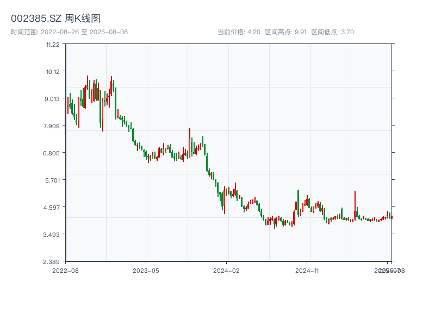Click the tall red spike candle in early 2025

(x=355, y=204)
